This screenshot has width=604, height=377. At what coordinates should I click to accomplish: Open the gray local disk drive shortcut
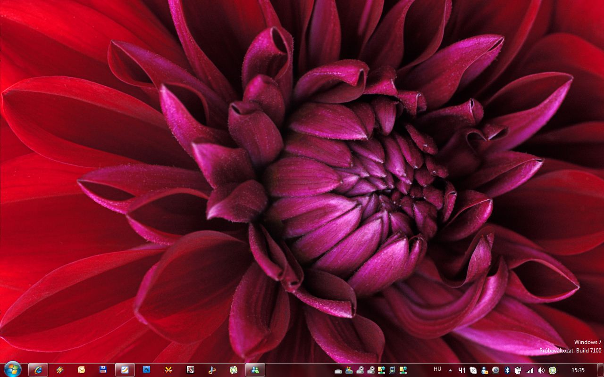[x=338, y=371]
